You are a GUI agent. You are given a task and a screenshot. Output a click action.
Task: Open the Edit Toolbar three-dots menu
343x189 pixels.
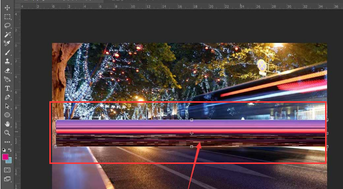coord(7,142)
